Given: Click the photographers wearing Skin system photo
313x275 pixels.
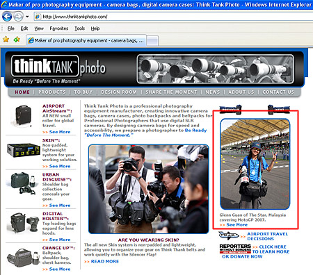Looking at the screenshot, I should (x=149, y=189).
